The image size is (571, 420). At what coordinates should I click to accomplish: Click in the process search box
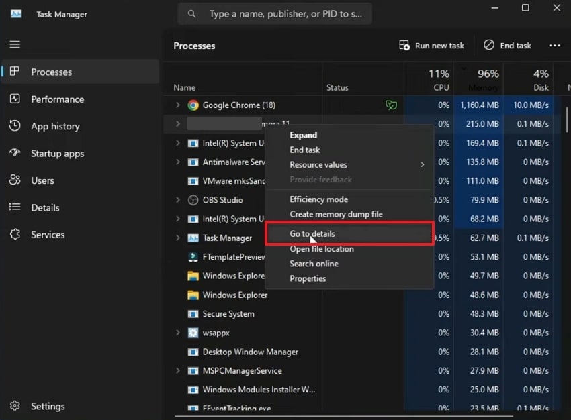tap(275, 14)
